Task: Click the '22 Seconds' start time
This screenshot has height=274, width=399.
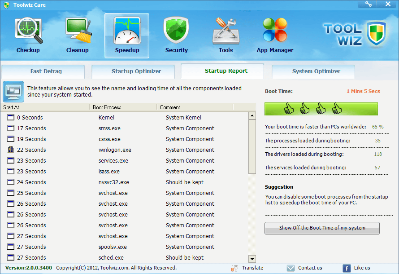Action: (x=31, y=150)
